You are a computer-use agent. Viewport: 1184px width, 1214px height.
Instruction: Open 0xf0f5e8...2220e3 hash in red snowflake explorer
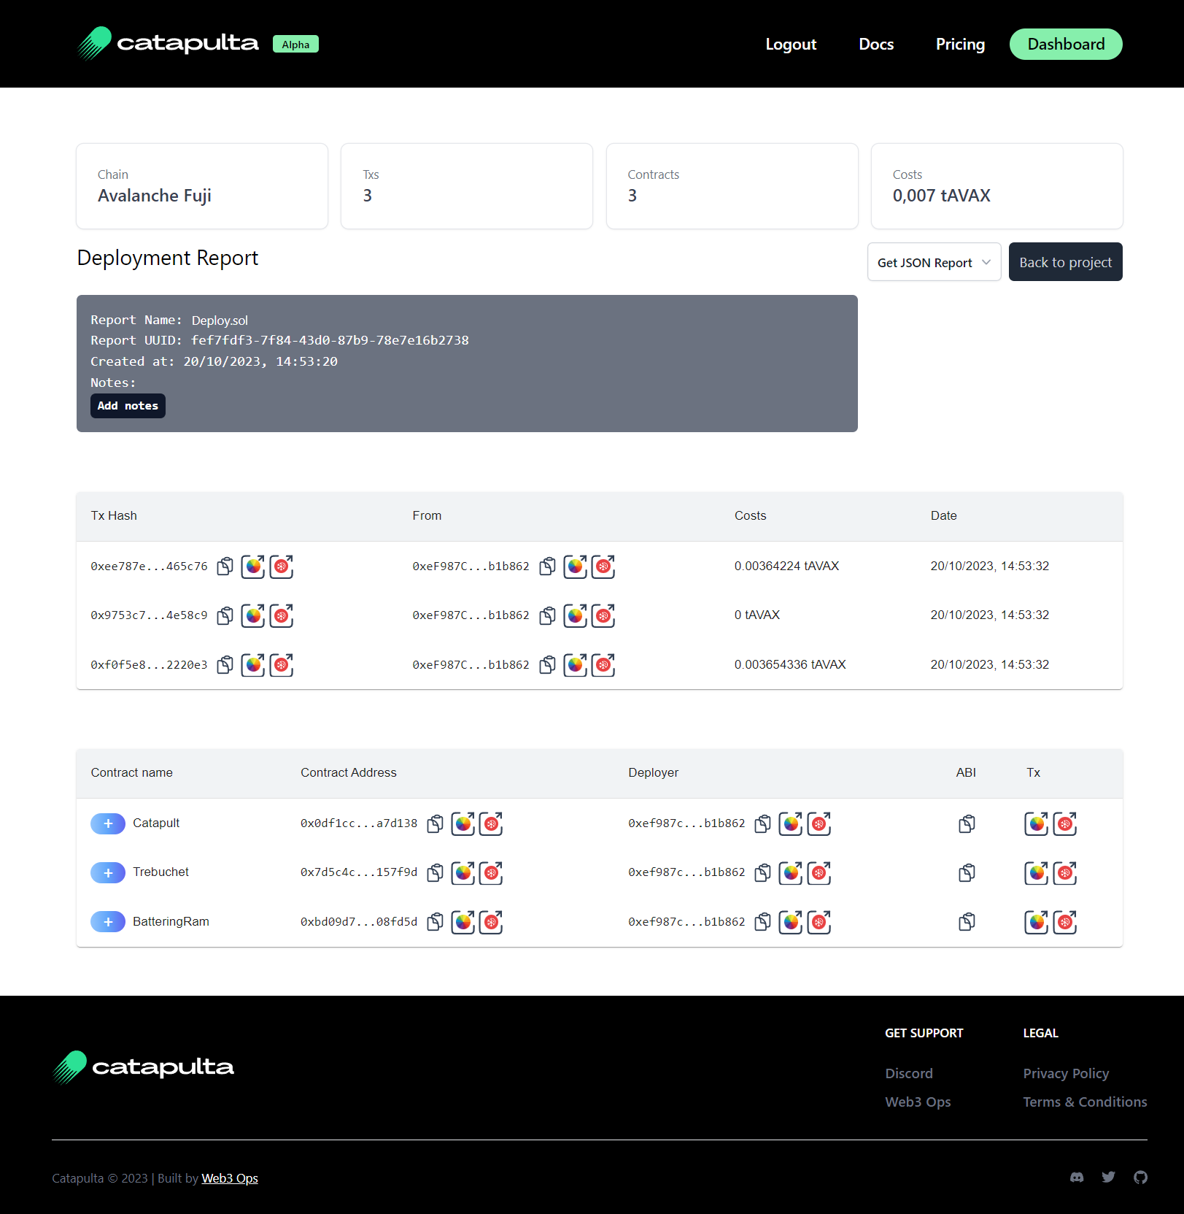click(x=282, y=665)
